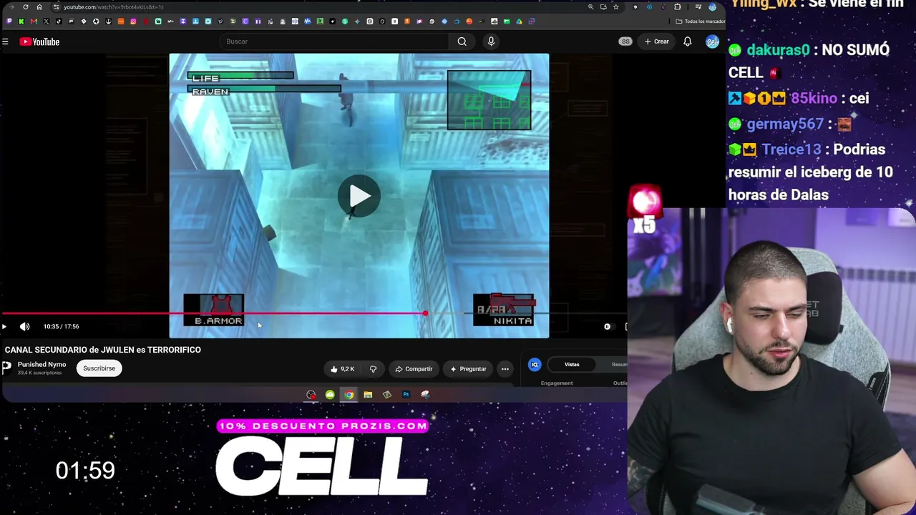Open YouTube notifications bell
The image size is (916, 515).
click(687, 41)
